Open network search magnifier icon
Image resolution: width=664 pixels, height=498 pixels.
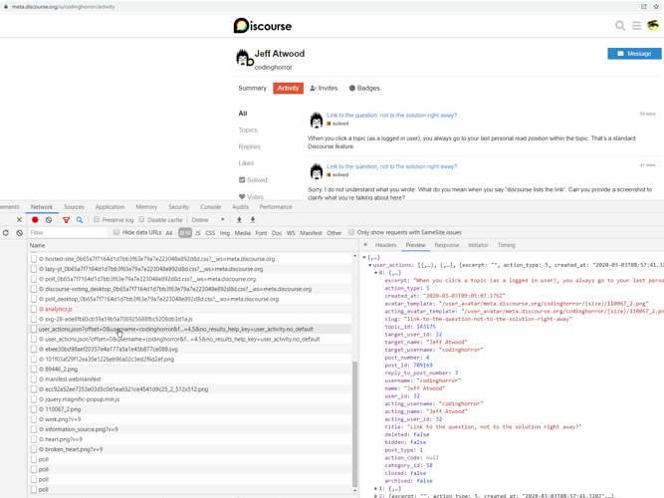pos(80,220)
